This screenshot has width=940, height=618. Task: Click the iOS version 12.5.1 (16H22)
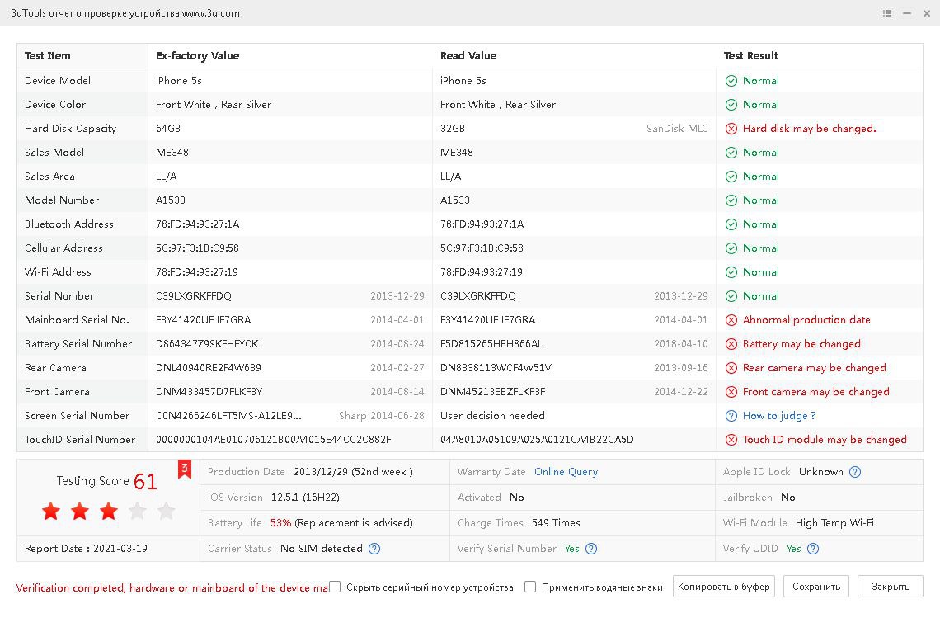(305, 498)
